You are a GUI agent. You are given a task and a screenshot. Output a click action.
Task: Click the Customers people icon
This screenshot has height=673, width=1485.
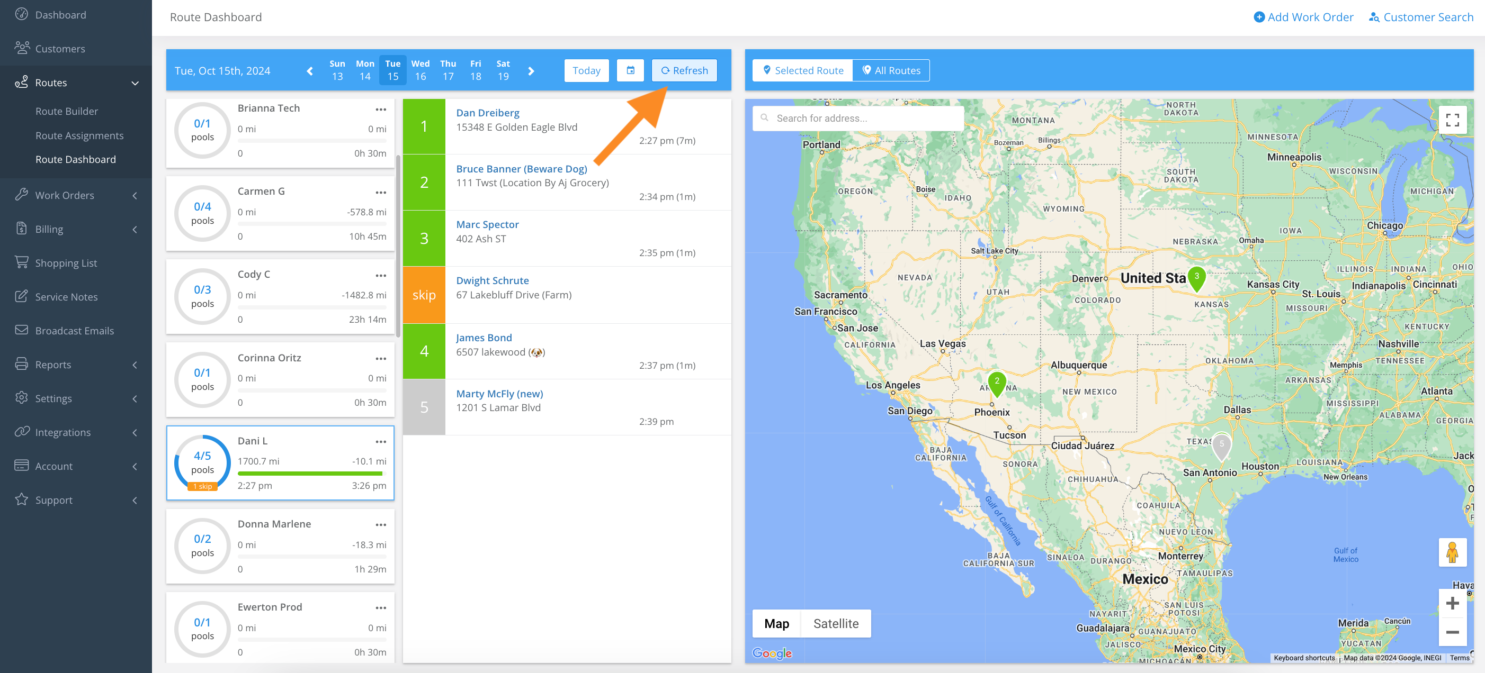click(x=21, y=48)
